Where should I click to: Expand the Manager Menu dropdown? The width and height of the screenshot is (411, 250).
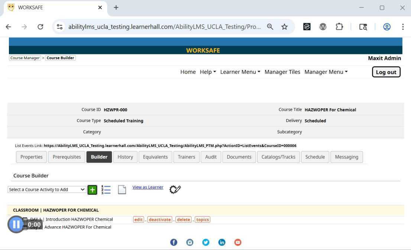click(326, 72)
